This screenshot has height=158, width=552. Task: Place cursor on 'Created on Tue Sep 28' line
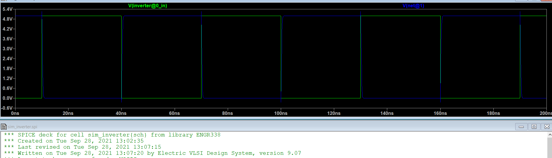(x=80, y=141)
